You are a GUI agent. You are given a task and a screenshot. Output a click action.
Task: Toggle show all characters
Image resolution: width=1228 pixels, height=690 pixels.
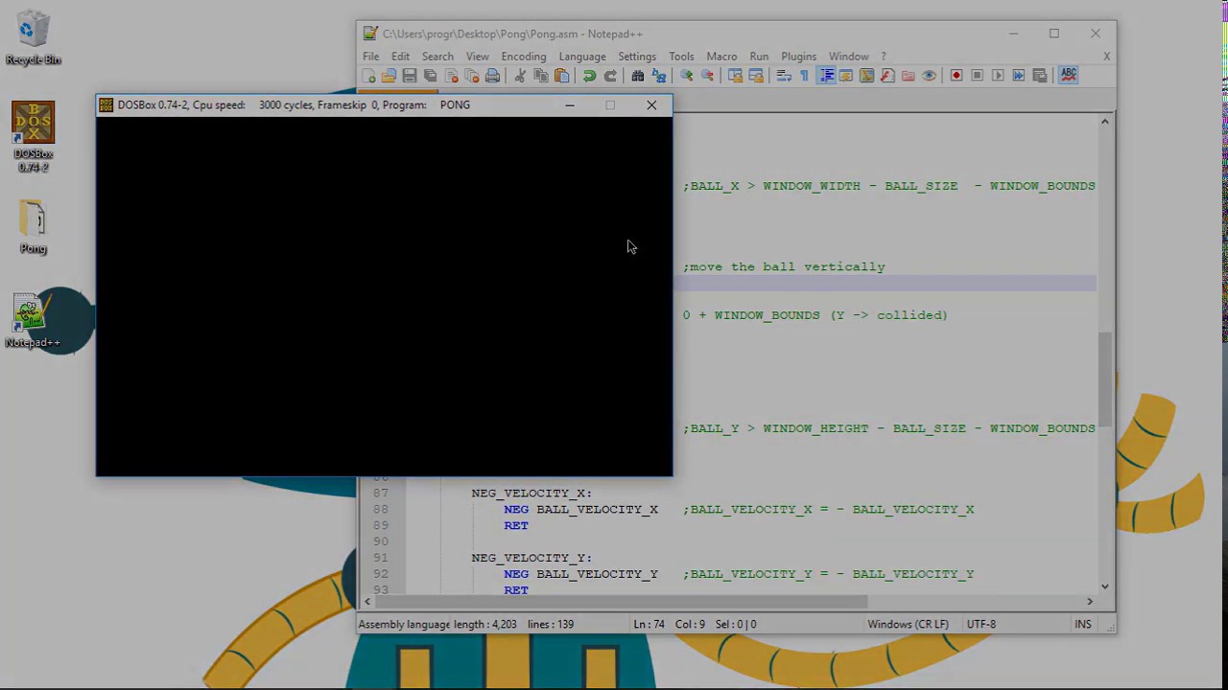(x=804, y=76)
